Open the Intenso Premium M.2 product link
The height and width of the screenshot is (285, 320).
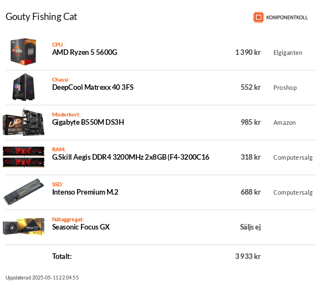pyautogui.click(x=85, y=192)
